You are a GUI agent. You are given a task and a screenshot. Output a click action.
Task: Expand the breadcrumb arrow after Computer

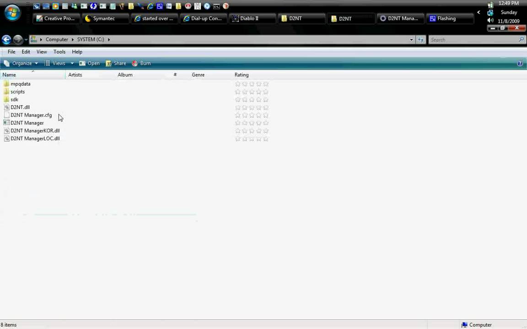[x=72, y=40]
